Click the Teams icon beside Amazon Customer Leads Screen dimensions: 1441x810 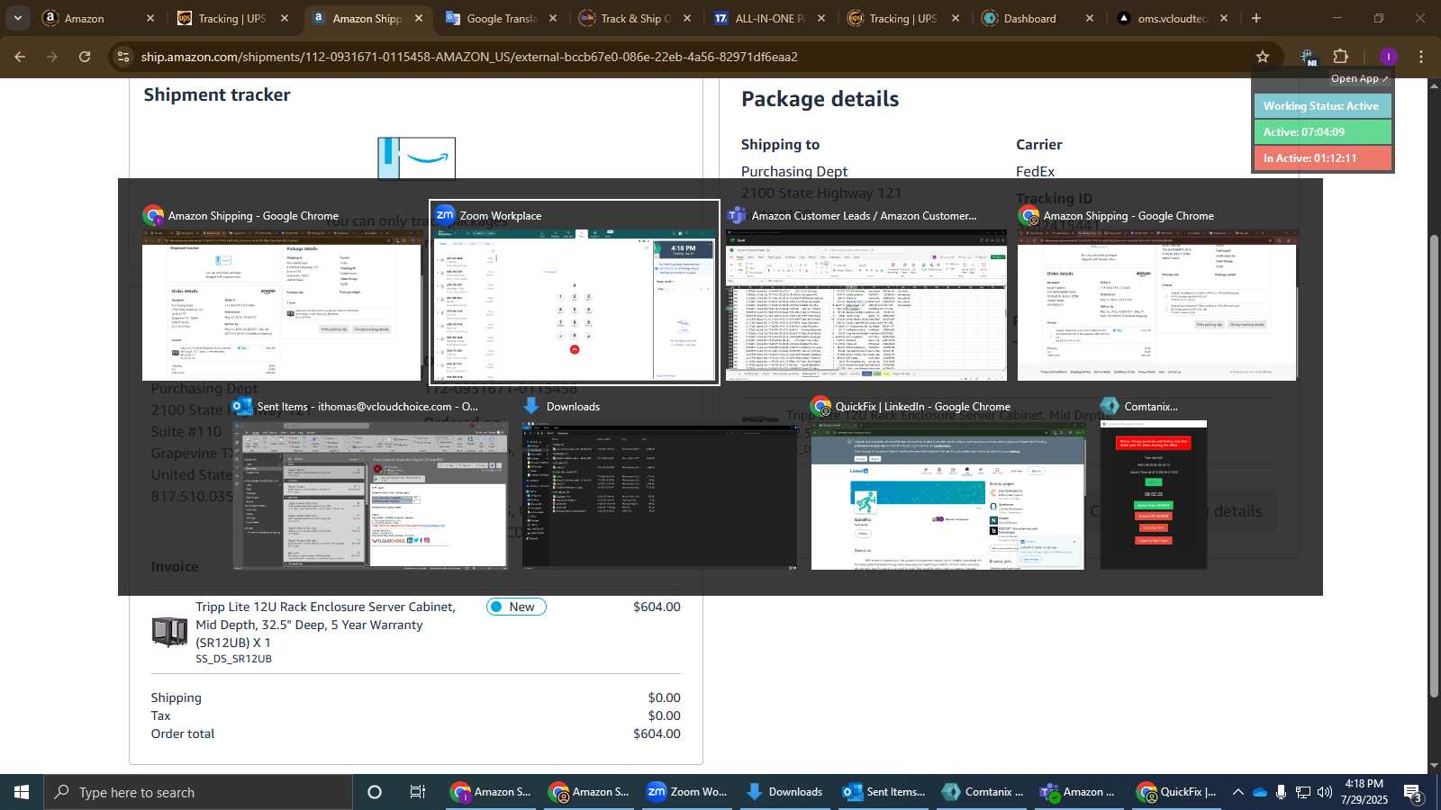tap(737, 215)
